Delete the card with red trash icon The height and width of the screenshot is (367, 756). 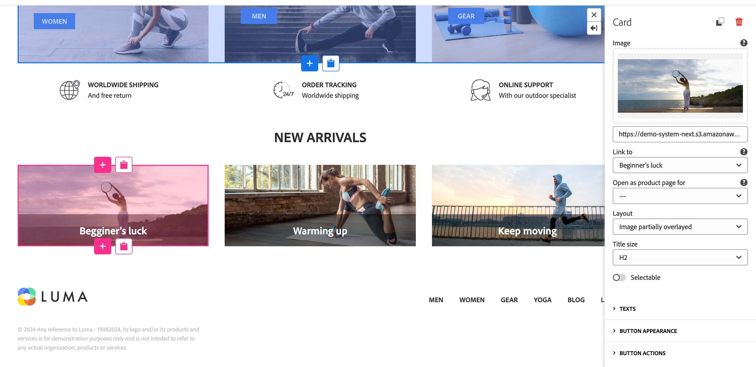click(x=739, y=22)
